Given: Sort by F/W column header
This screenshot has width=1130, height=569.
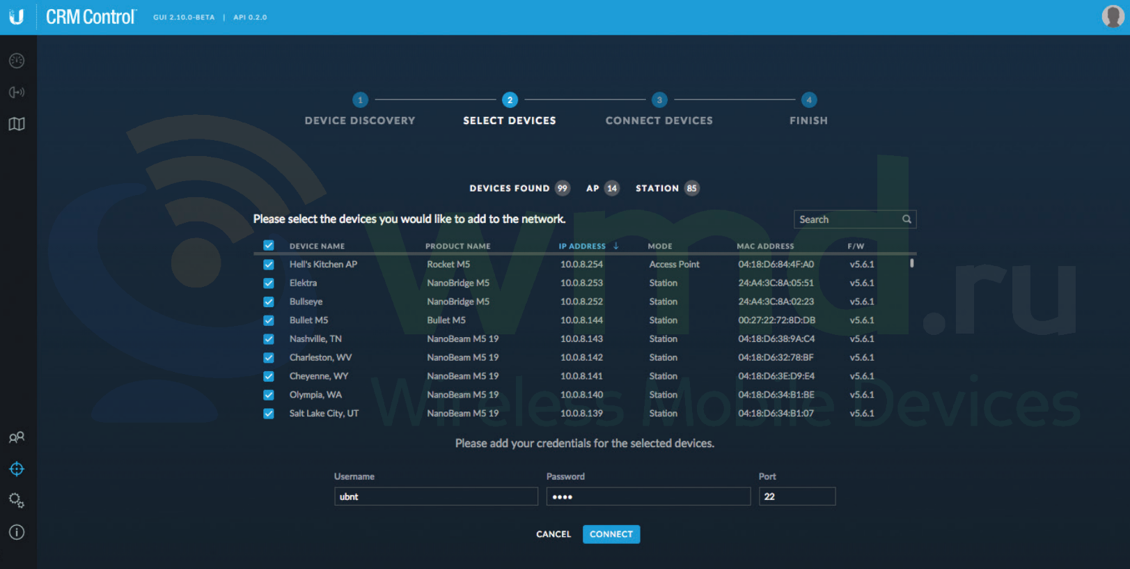Looking at the screenshot, I should (856, 246).
